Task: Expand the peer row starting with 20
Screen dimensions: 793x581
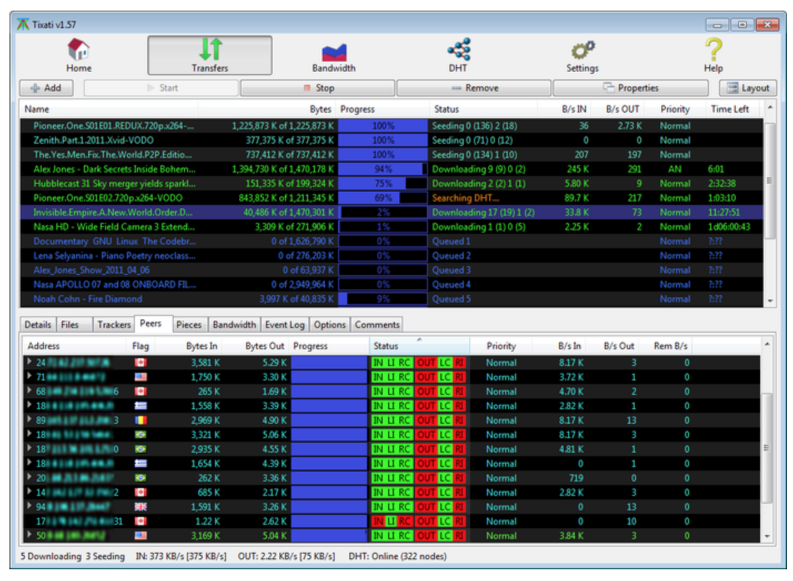Action: pyautogui.click(x=29, y=477)
